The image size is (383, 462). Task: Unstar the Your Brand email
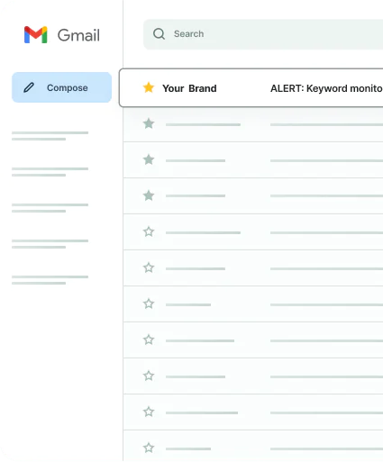149,87
